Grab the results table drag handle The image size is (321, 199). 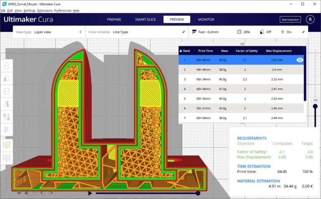pyautogui.click(x=242, y=44)
